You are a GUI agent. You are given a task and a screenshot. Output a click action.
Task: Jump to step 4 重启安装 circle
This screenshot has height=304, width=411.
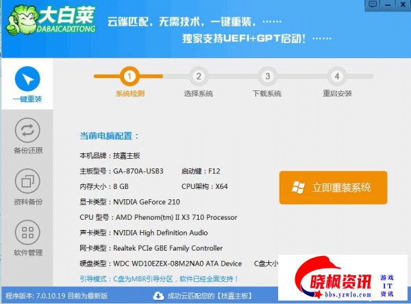(x=336, y=76)
